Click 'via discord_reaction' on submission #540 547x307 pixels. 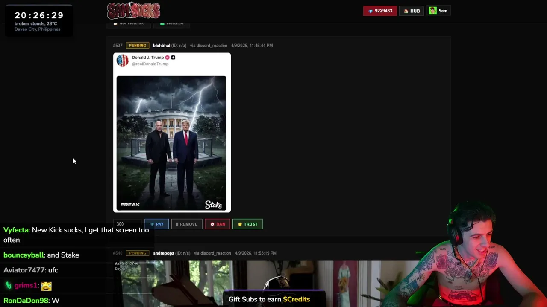tap(212, 253)
